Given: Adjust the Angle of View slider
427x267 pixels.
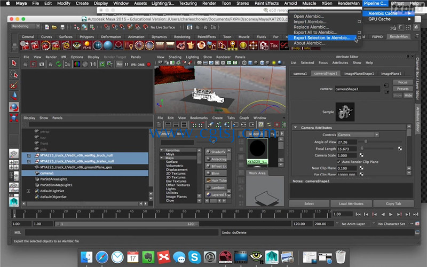Looking at the screenshot, I should [366, 142].
